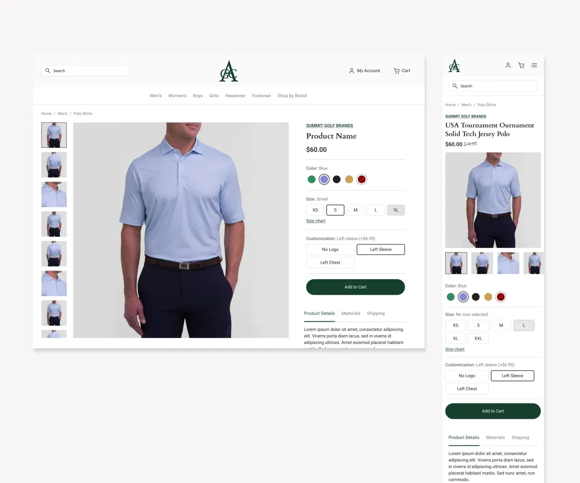The width and height of the screenshot is (580, 483).
Task: Open Summit Golf Brands link in mobile view
Action: (x=465, y=116)
